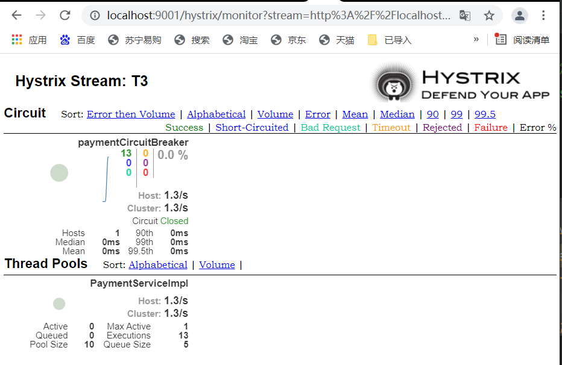The image size is (562, 365).
Task: Click the 0.0 % error percentage
Action: tap(172, 155)
